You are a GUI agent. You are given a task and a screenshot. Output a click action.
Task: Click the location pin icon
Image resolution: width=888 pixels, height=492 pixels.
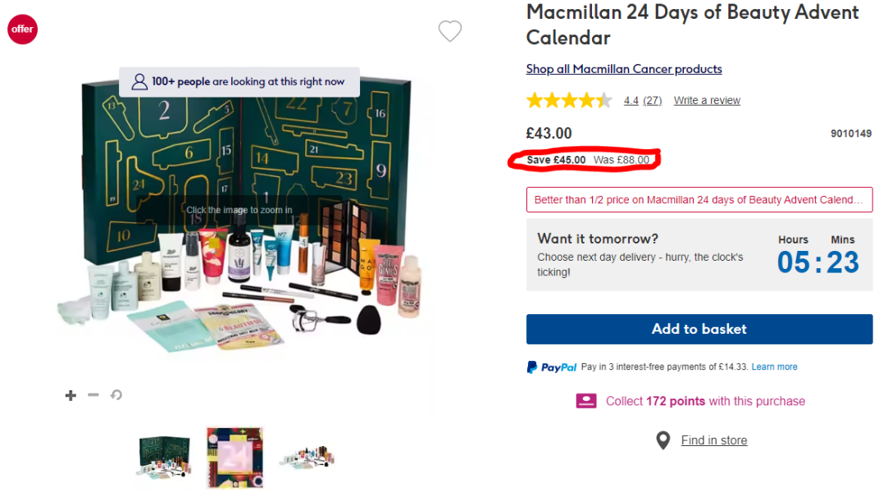pos(663,440)
